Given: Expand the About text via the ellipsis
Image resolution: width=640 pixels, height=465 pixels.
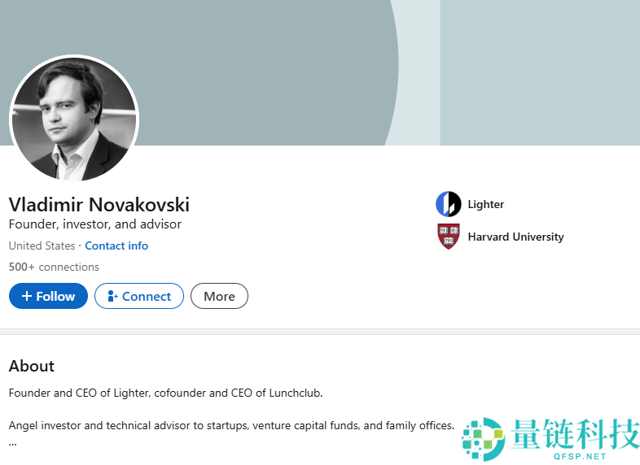Looking at the screenshot, I should 13,443.
